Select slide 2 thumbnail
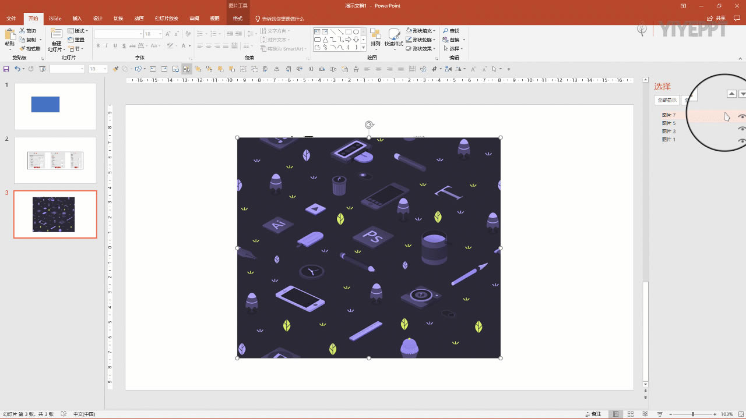This screenshot has height=419, width=746. [x=55, y=160]
